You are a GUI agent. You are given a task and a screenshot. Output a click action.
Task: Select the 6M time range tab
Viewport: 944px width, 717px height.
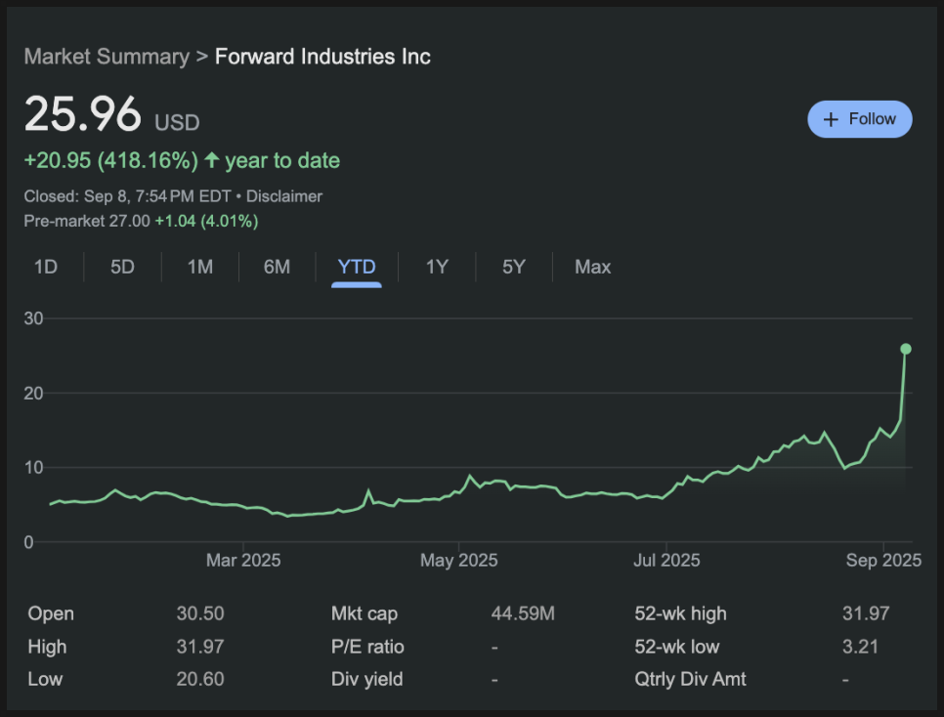pos(277,267)
